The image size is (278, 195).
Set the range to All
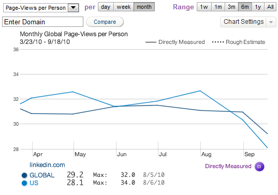coord(270,7)
